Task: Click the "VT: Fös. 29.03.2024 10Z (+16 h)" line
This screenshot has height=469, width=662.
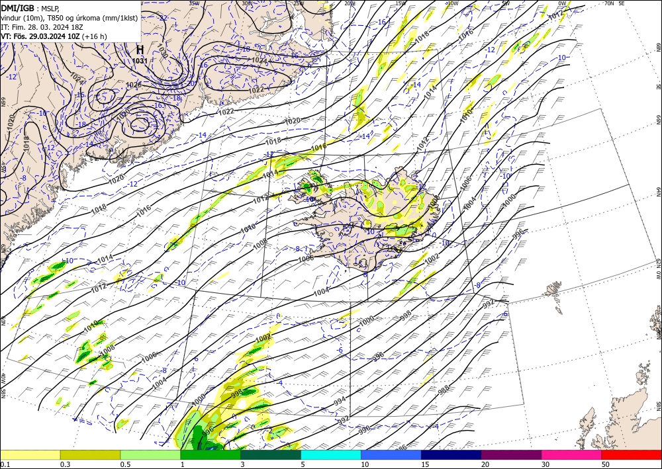Action: (x=54, y=36)
